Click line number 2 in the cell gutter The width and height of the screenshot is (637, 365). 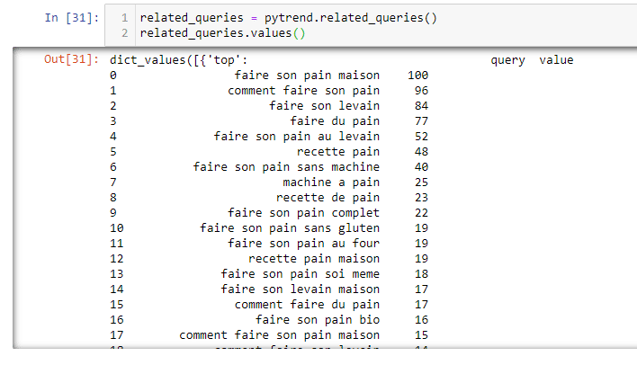pyautogui.click(x=123, y=33)
